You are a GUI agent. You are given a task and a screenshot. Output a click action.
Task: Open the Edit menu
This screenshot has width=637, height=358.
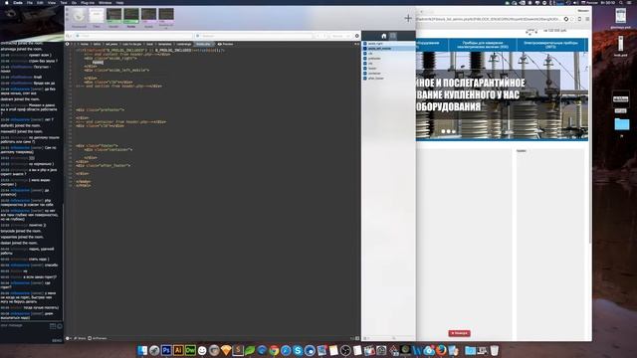point(40,2)
